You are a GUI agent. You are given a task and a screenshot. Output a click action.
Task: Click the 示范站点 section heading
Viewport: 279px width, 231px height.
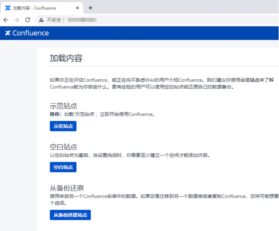[63, 106]
